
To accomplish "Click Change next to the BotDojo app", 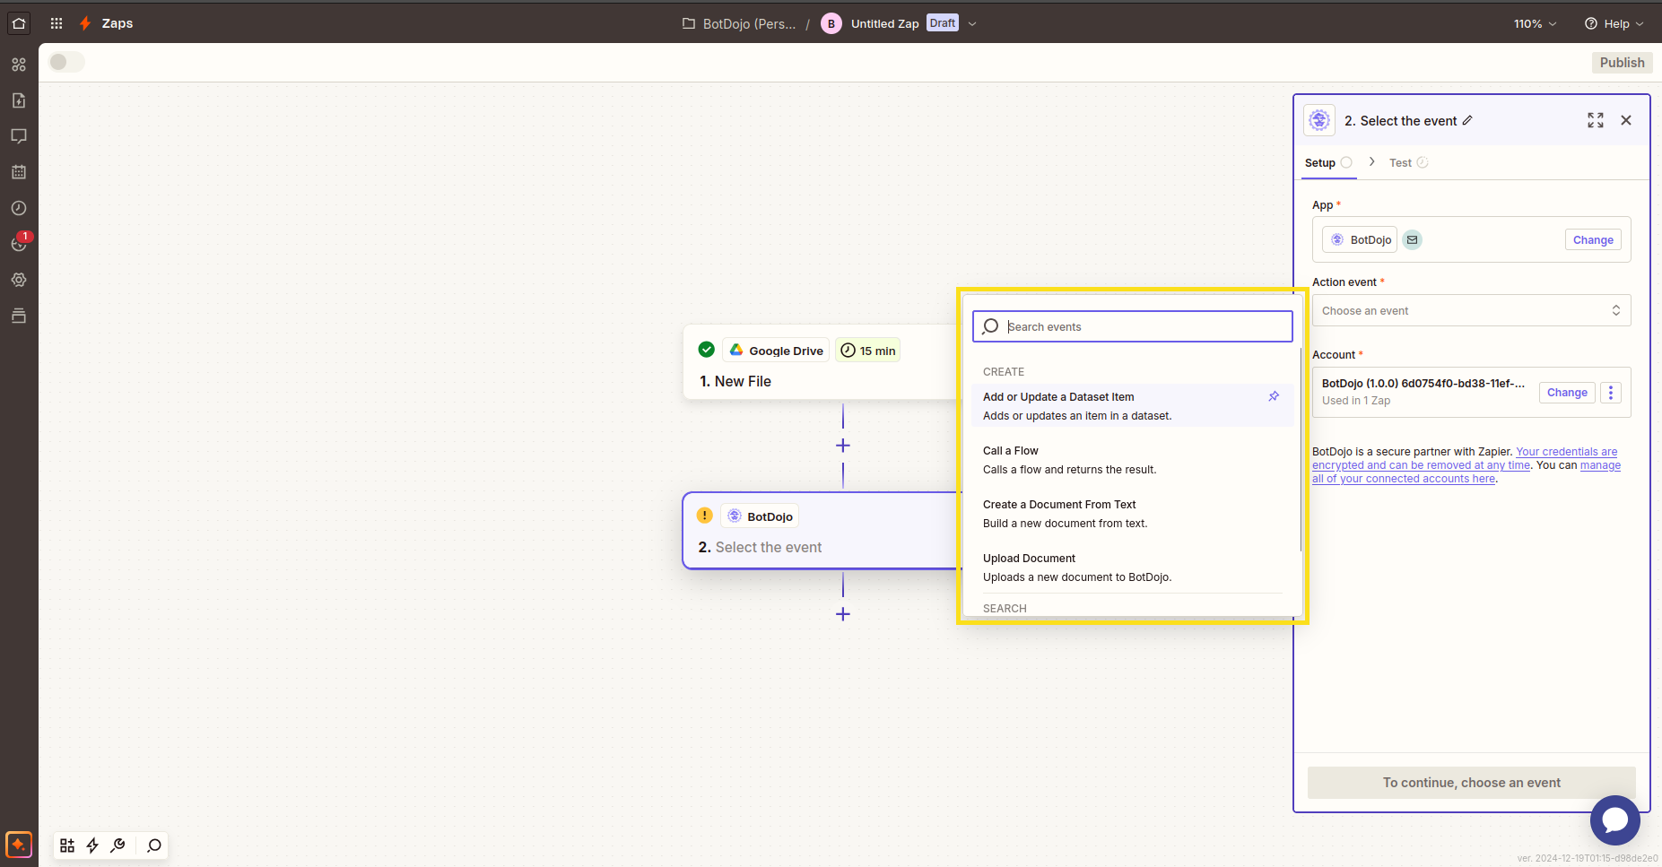I will pos(1593,240).
